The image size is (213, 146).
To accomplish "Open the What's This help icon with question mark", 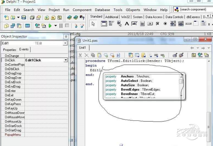I will [82, 18].
